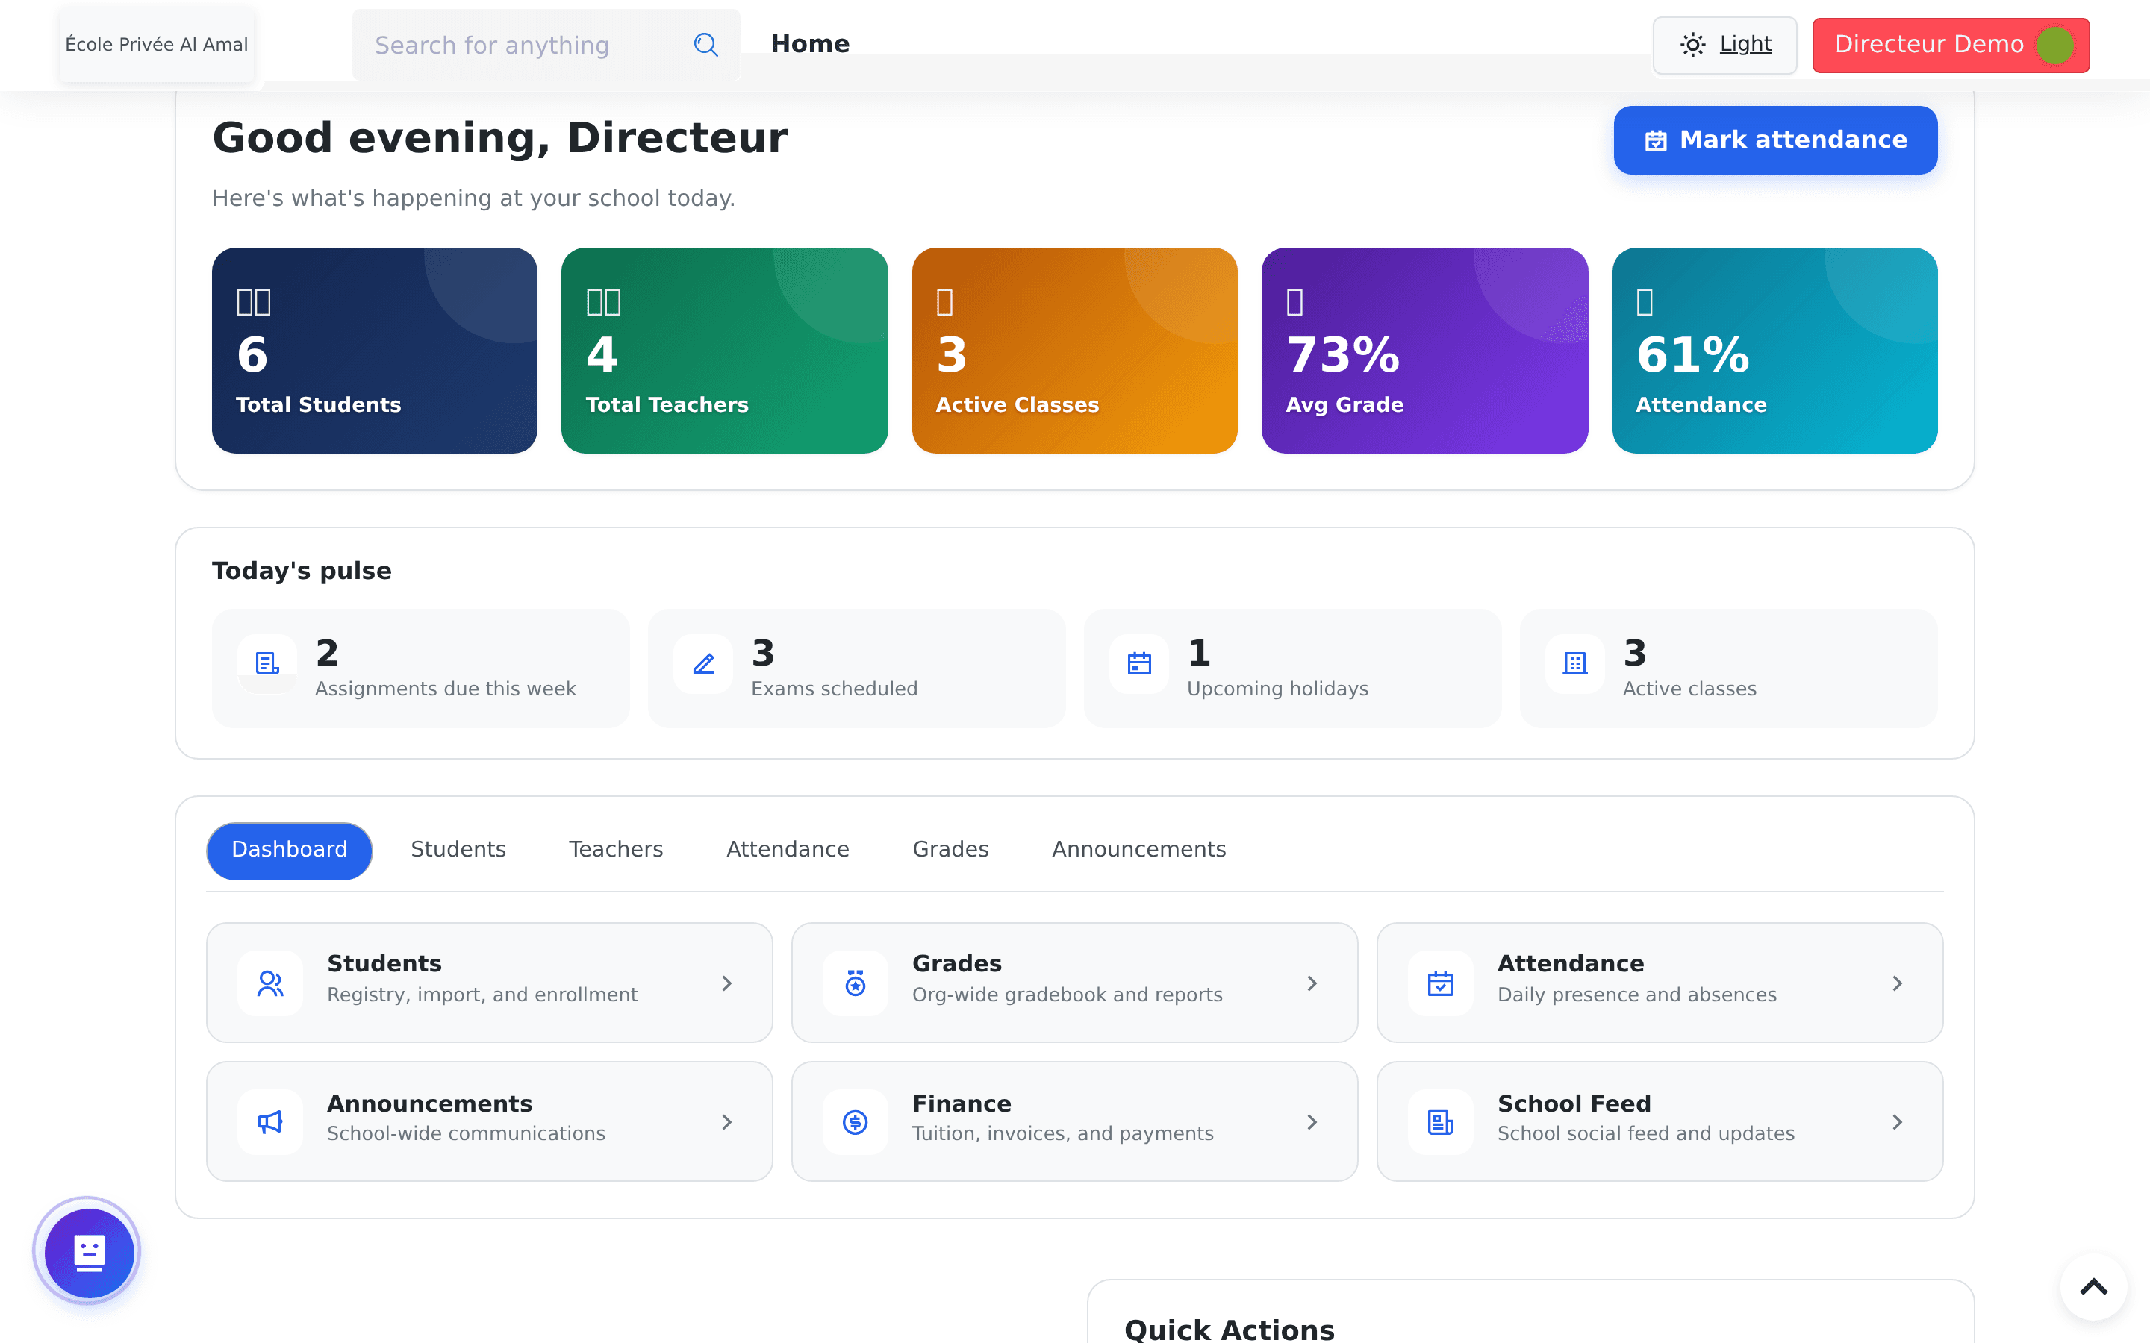Click the Active Classes label

(x=1018, y=405)
